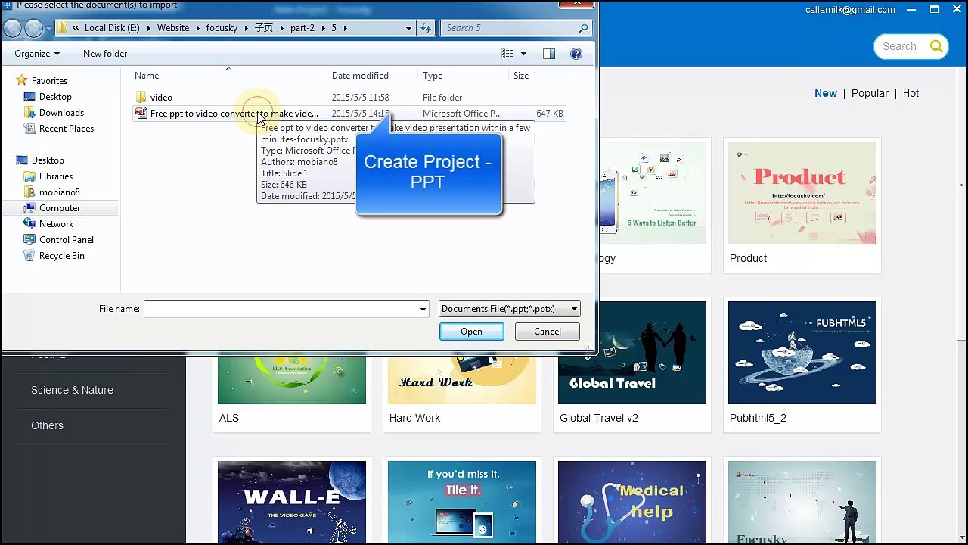Switch to the Hot templates tab
Screen dimensions: 968x545
(911, 93)
